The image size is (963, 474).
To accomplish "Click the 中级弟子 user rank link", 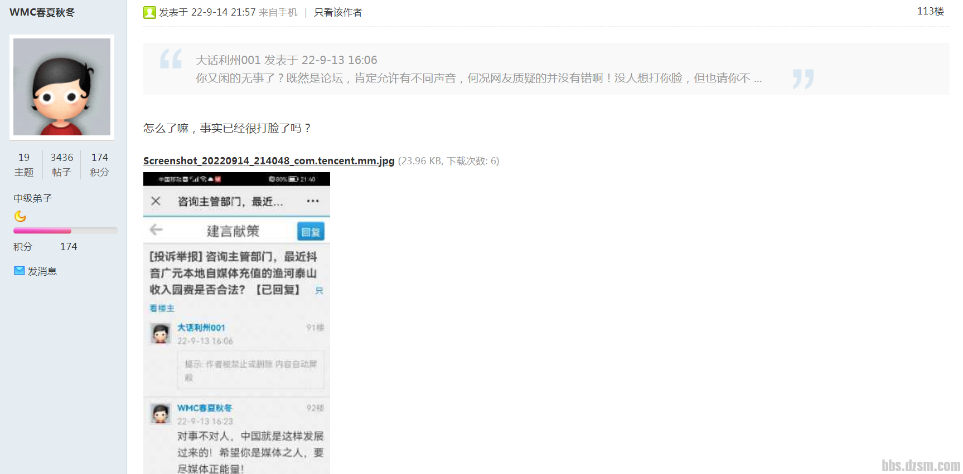I will click(33, 198).
